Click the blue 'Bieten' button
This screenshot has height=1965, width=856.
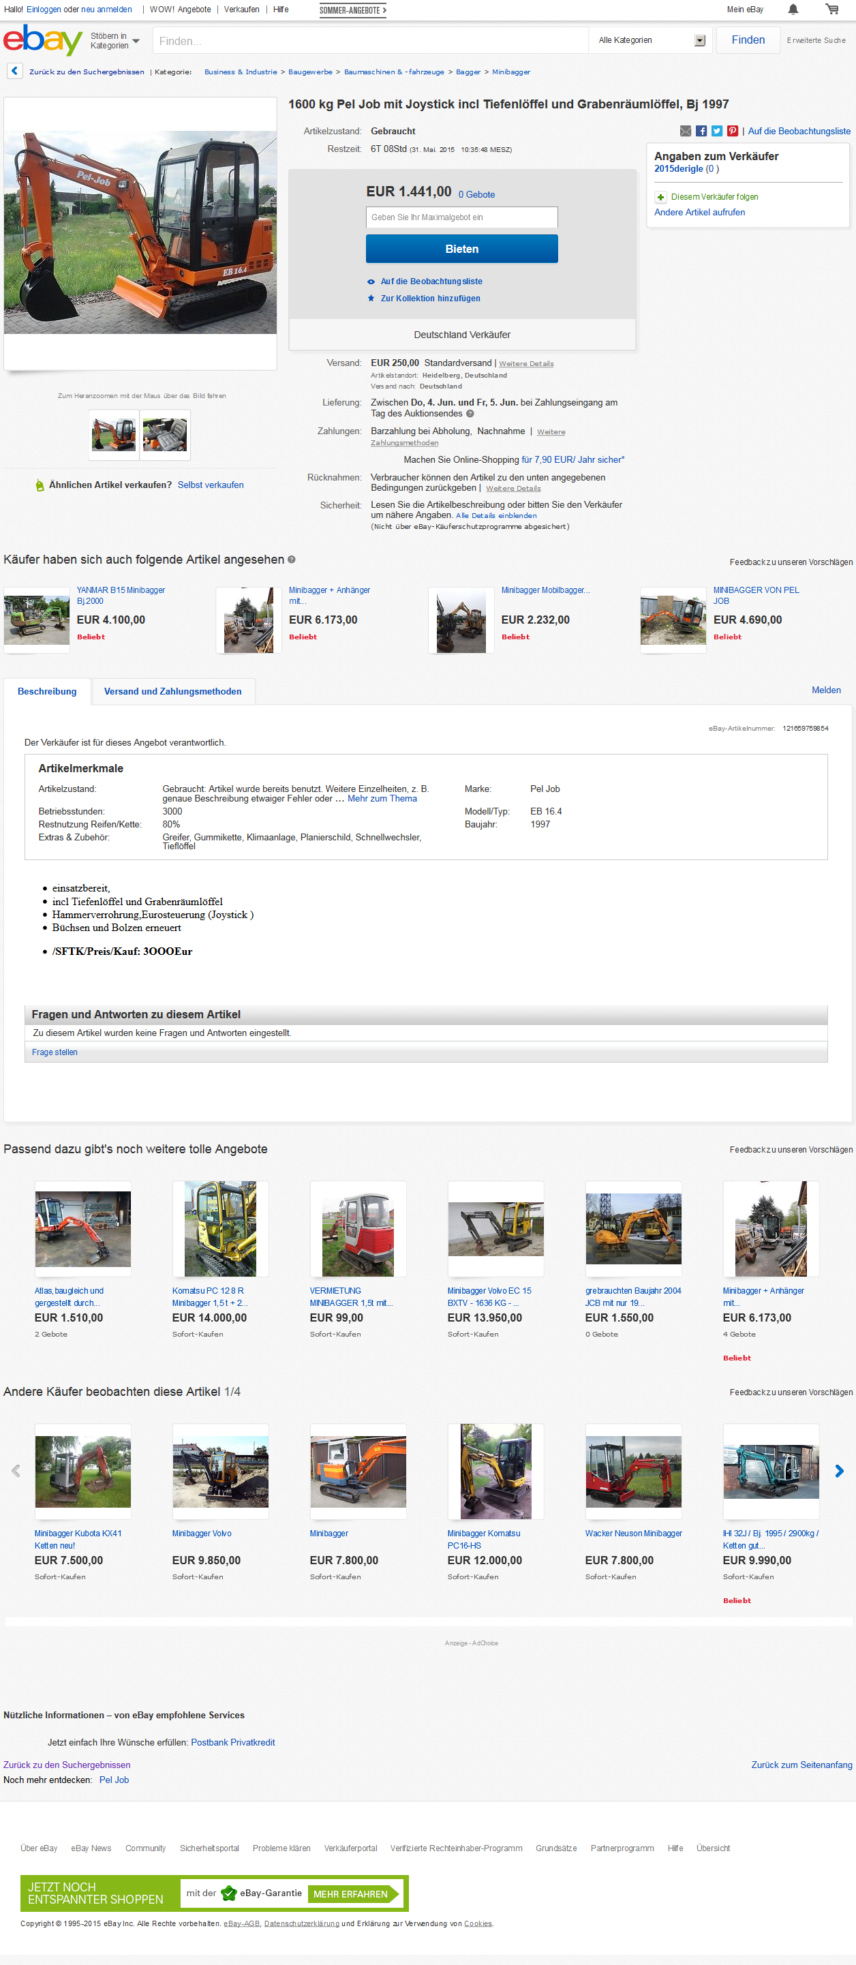461,249
